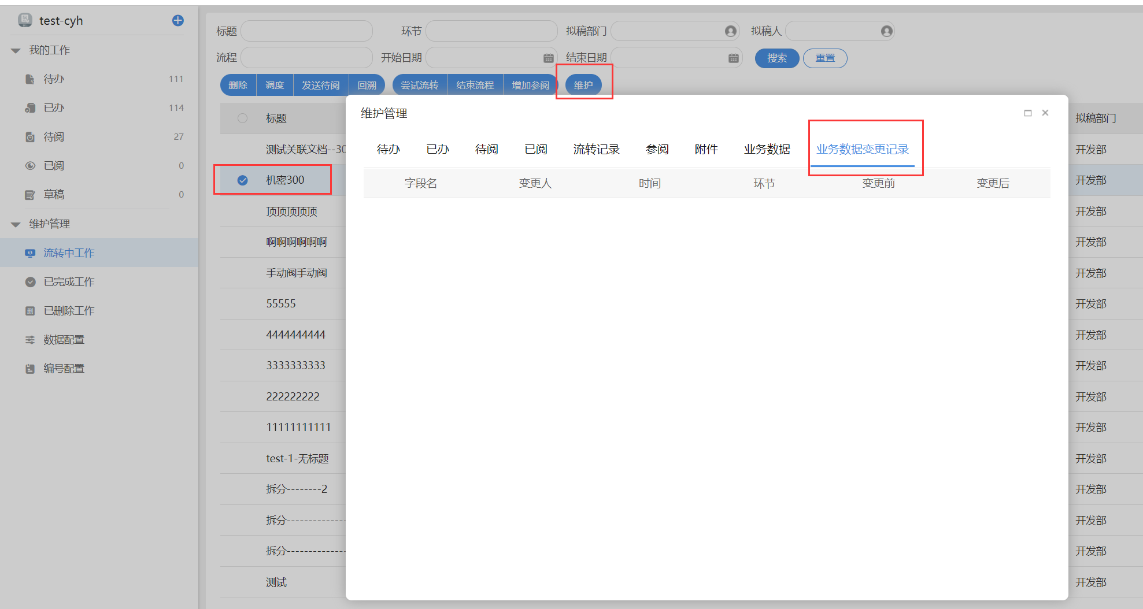Select the row titled 手动阀手动阀
1143x609 pixels.
point(297,273)
